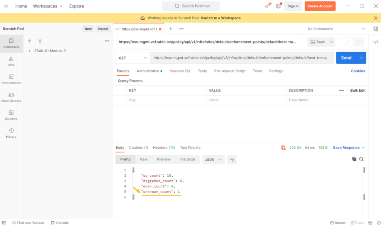381x226 pixels.
Task: Click the New button
Action: (88, 29)
